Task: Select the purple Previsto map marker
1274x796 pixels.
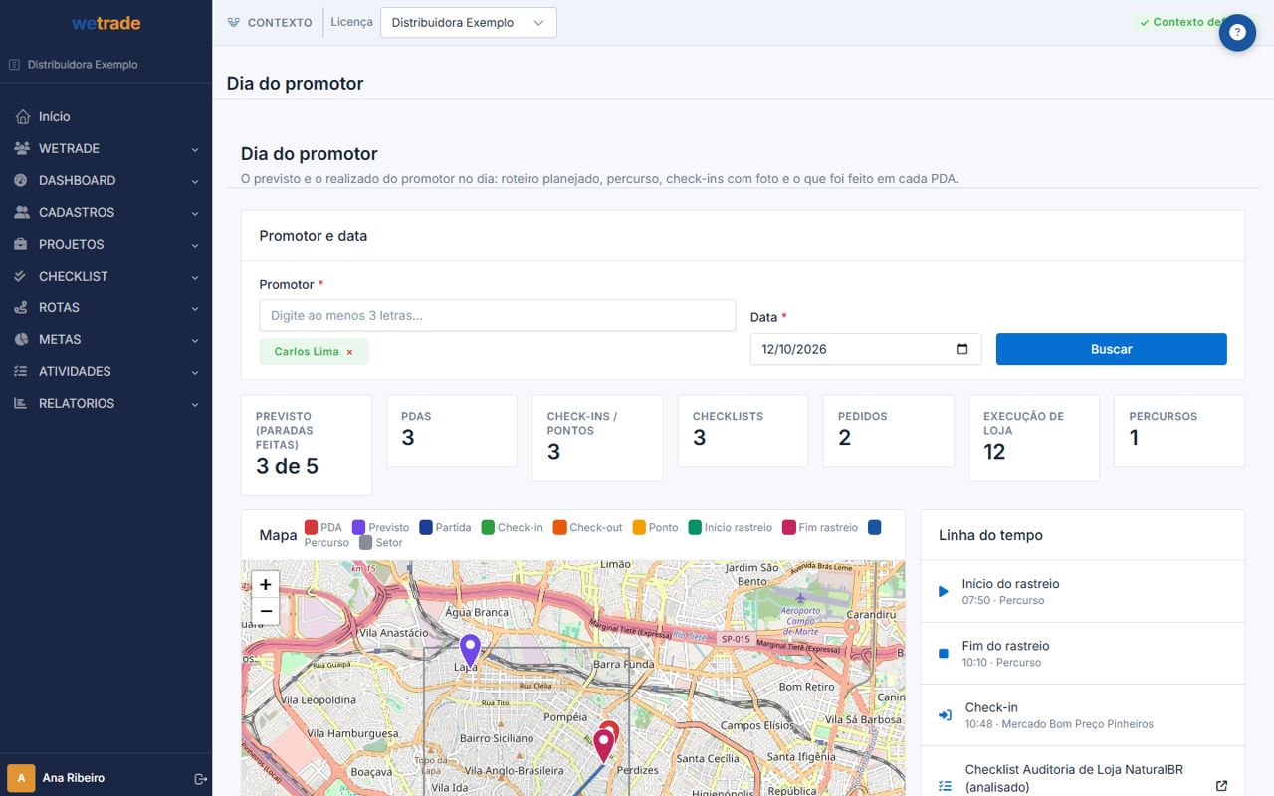Action: tap(469, 651)
